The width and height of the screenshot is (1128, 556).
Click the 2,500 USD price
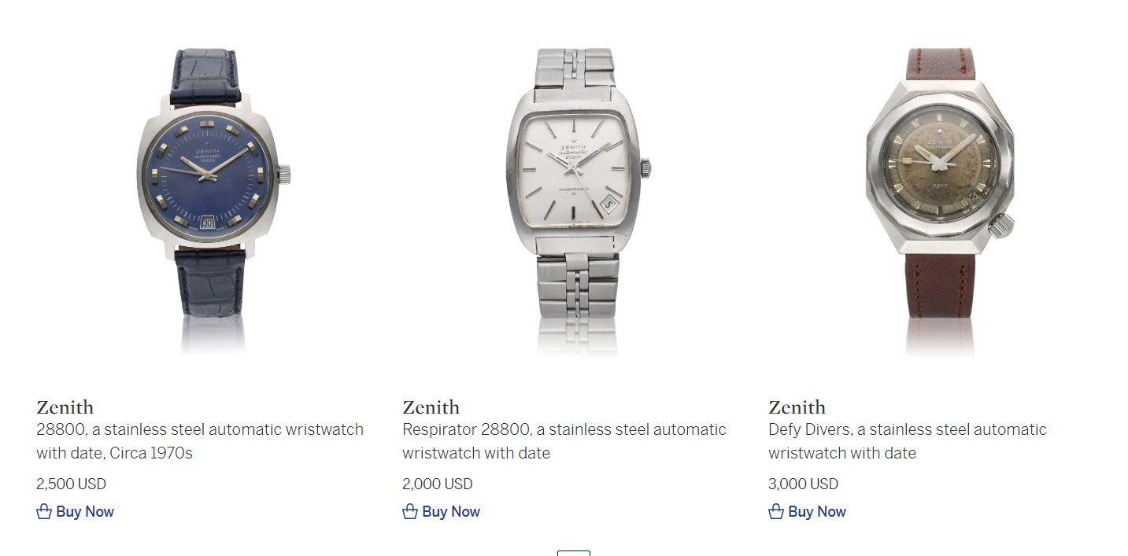coord(71,484)
